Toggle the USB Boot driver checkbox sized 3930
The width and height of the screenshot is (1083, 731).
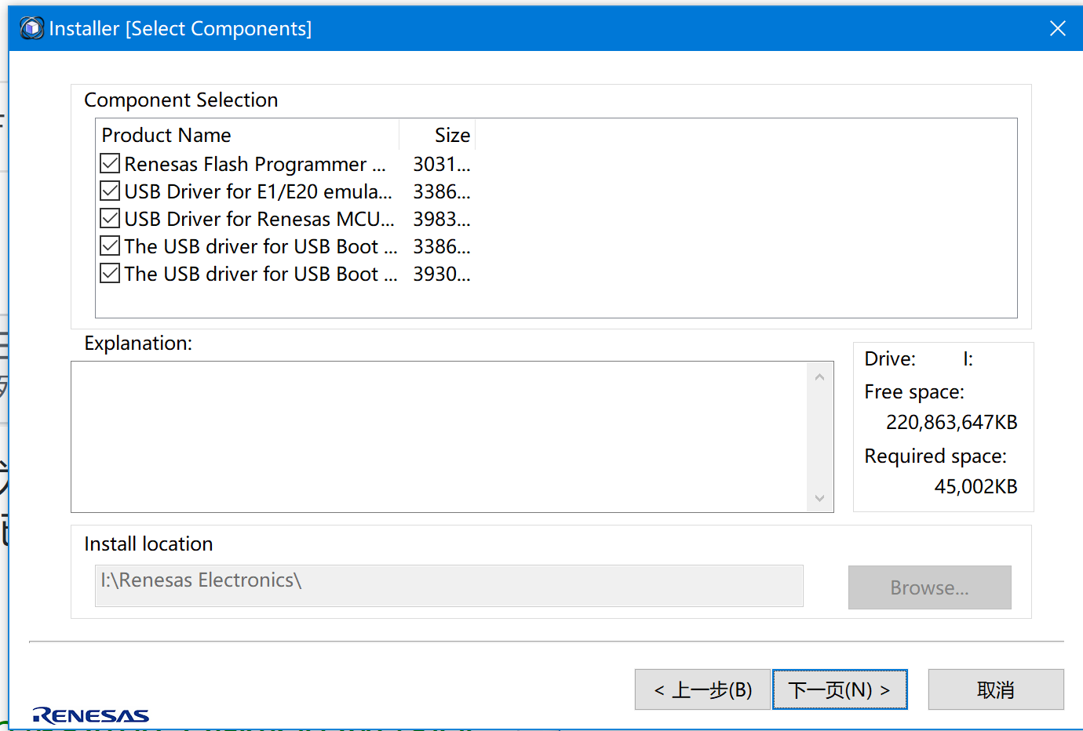click(x=110, y=274)
